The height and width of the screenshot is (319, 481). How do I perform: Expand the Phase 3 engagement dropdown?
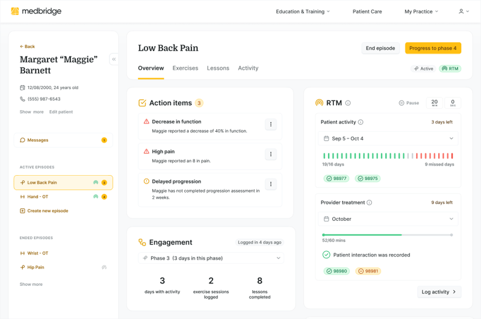[211, 258]
